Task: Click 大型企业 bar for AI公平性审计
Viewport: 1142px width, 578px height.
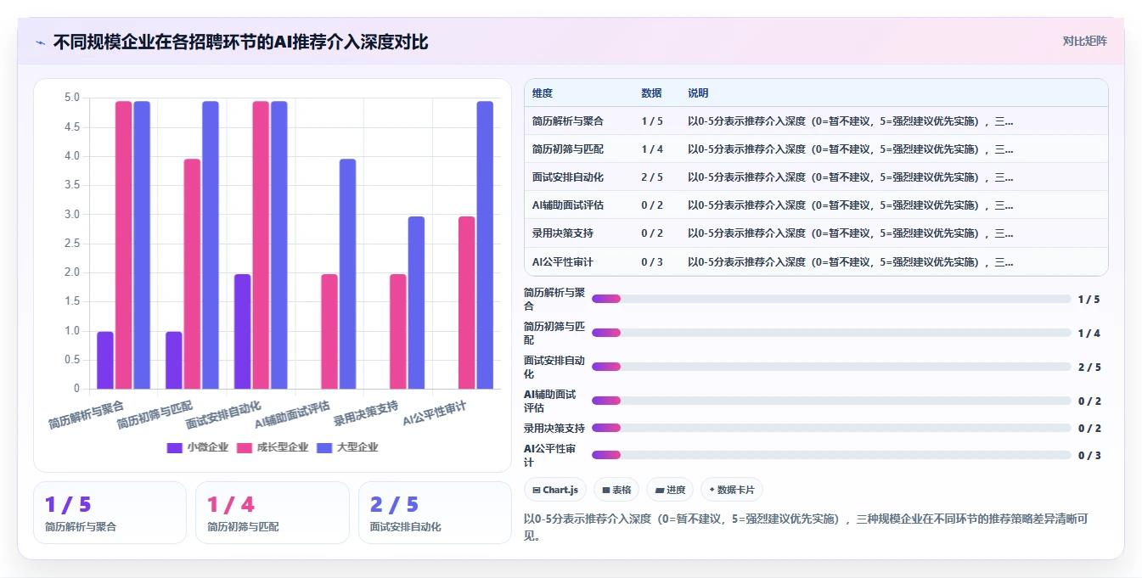Action: (485, 245)
